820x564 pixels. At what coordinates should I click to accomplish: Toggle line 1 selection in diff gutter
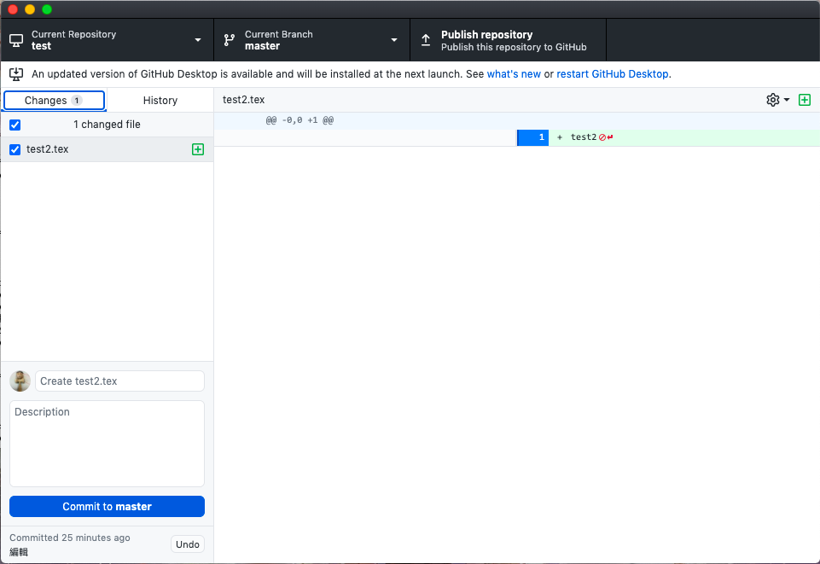[533, 137]
